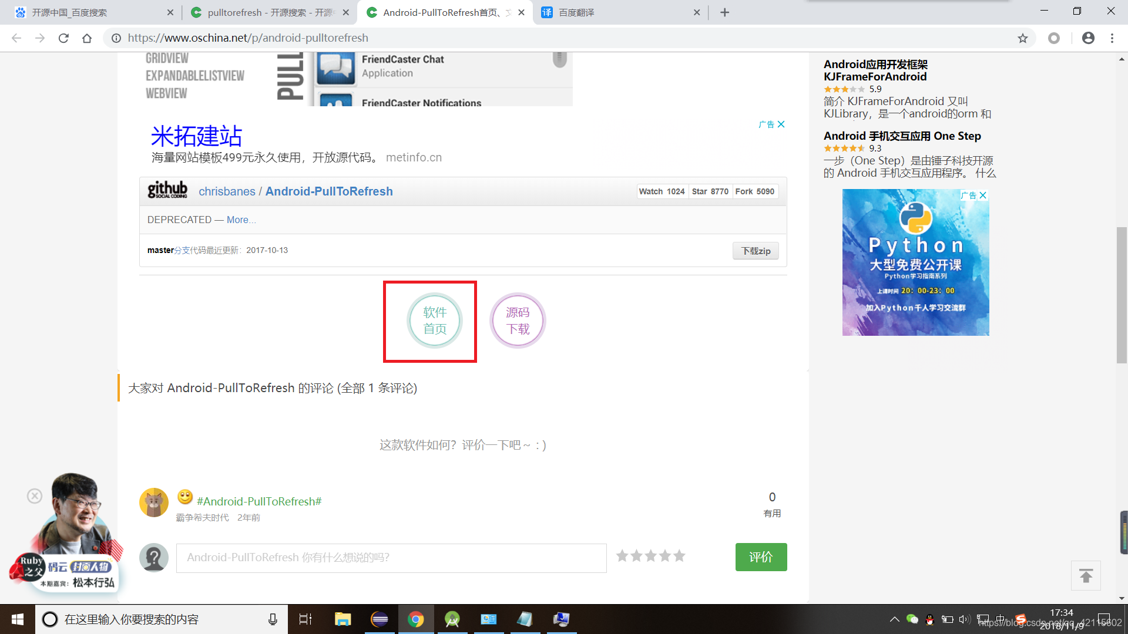
Task: Close the 米拓建站 ad
Action: [781, 124]
